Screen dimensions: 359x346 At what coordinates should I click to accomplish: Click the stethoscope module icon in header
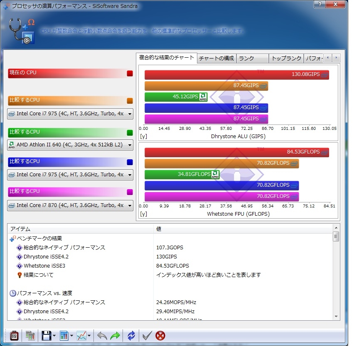[22, 31]
